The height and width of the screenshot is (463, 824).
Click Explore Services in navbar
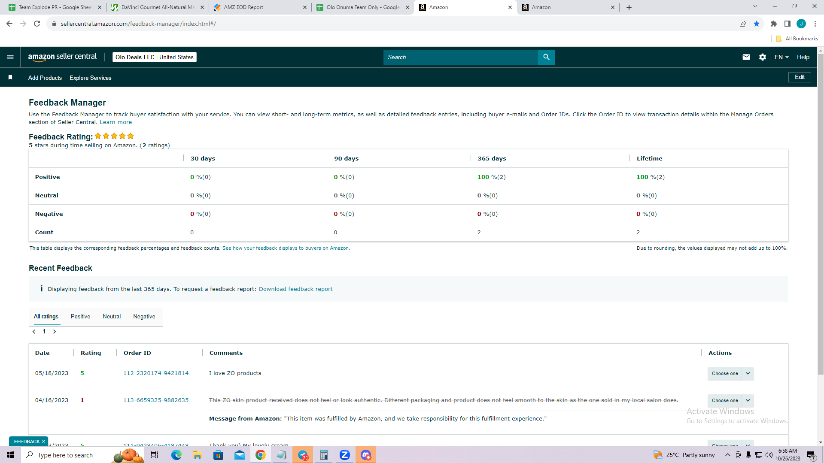tap(90, 78)
